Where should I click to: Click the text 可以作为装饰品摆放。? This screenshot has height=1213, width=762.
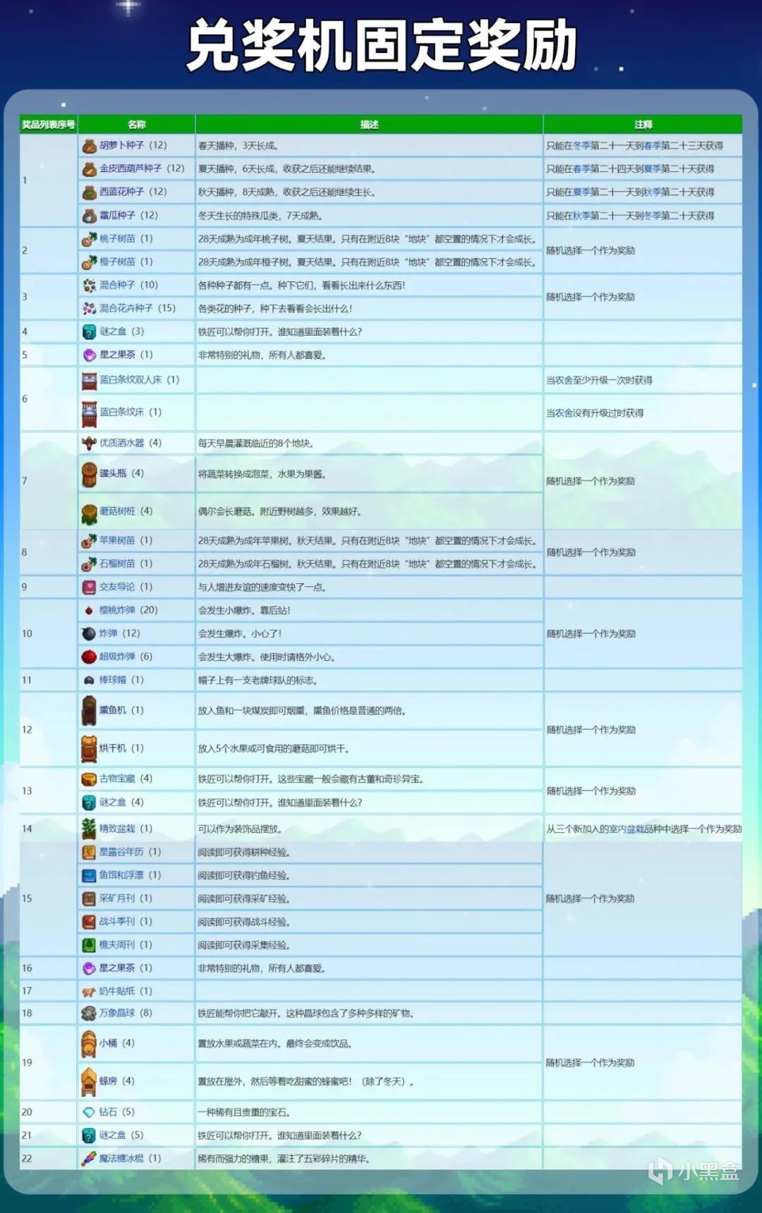pos(241,829)
